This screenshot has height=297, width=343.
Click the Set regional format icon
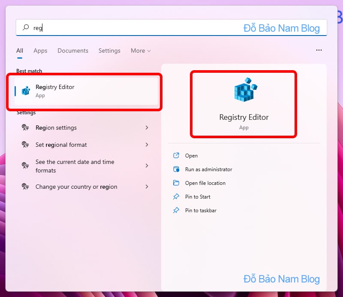click(25, 144)
